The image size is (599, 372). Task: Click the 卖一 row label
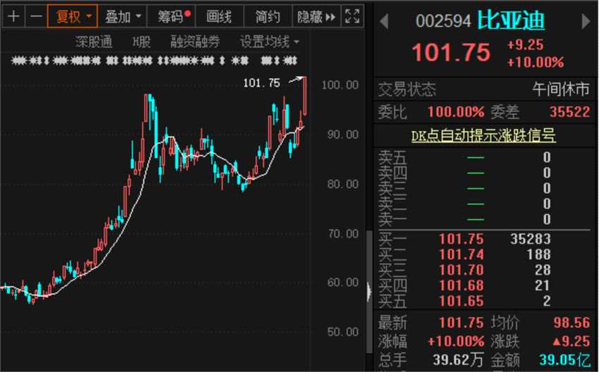(x=393, y=219)
